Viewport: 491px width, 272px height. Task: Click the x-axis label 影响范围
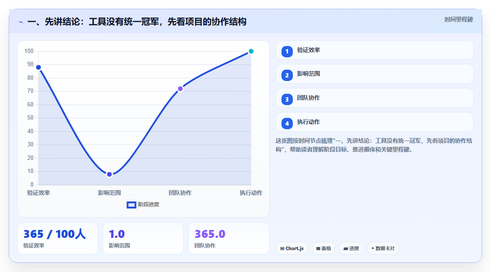109,193
